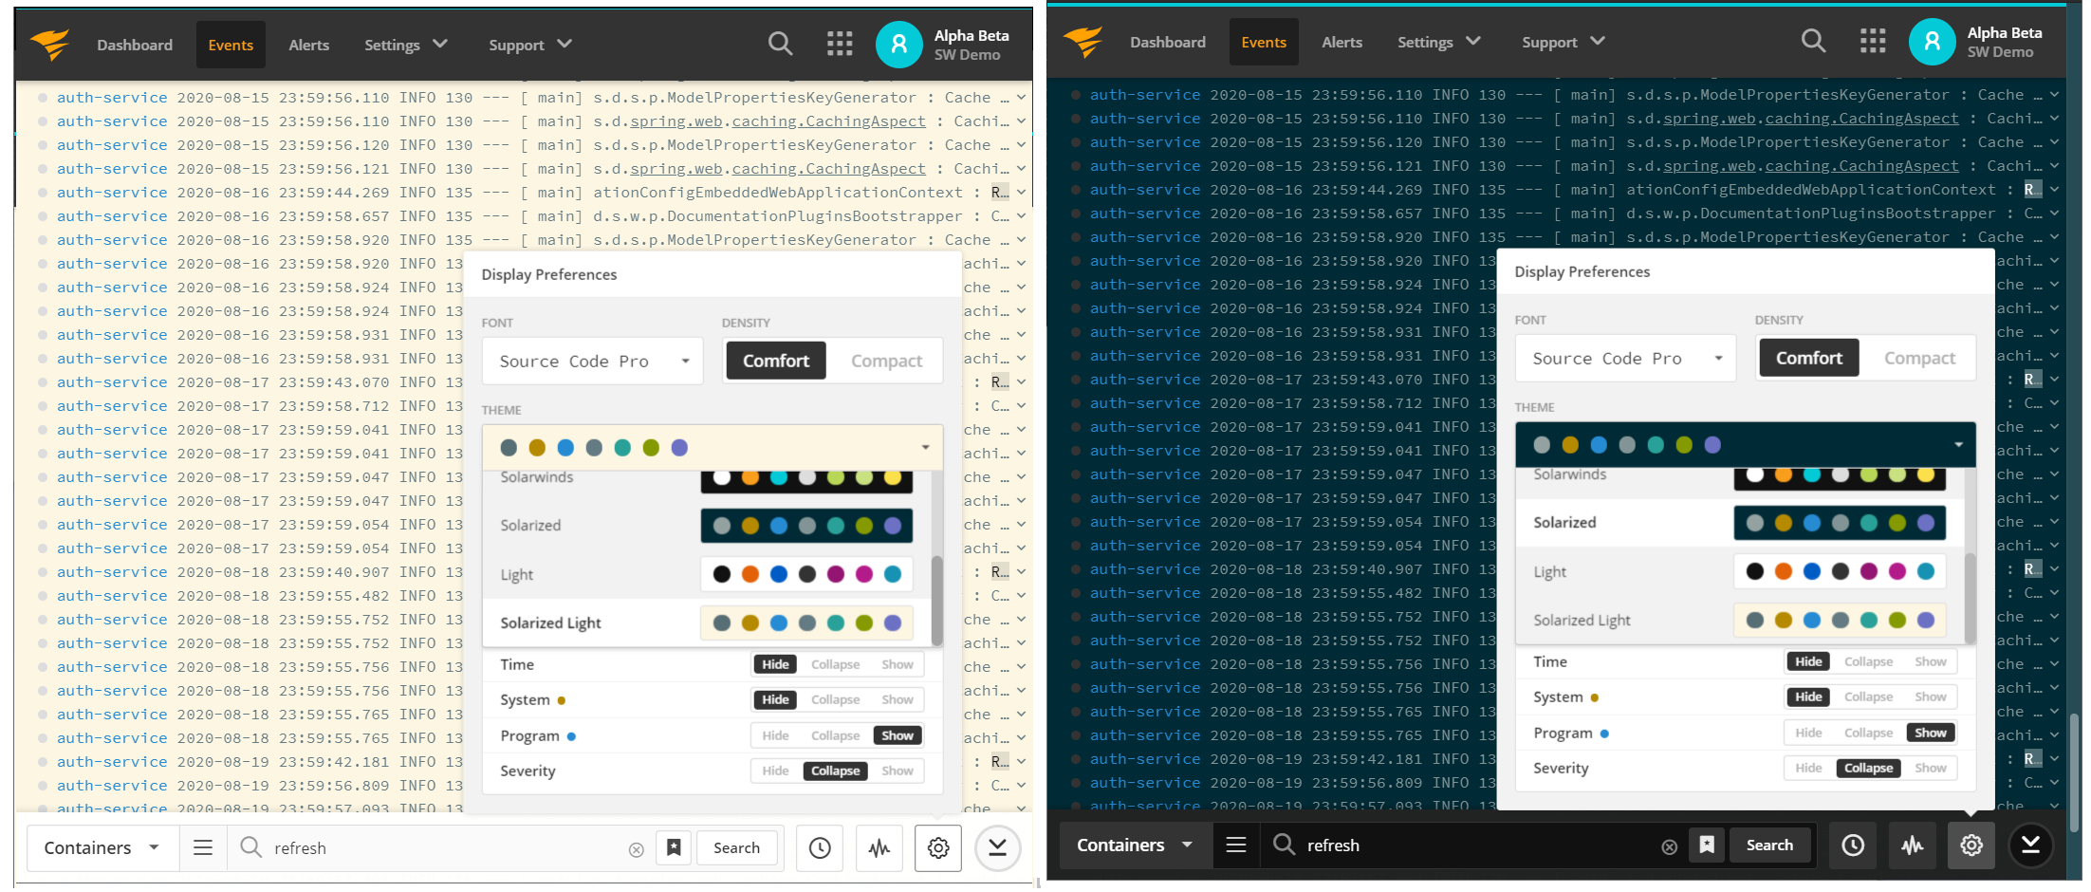
Task: Click the bookmark saved-search icon in the dark toolbar
Action: tap(1706, 845)
